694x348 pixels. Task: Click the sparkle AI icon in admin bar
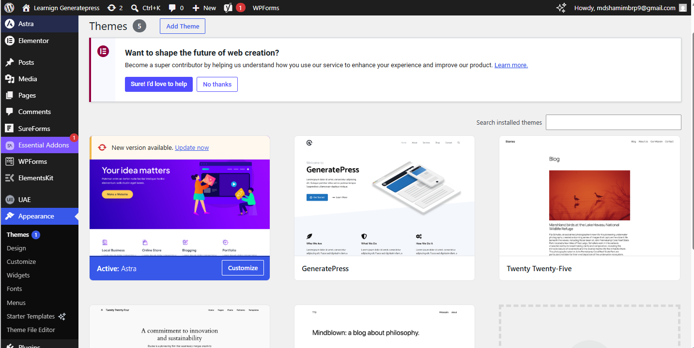(x=561, y=8)
